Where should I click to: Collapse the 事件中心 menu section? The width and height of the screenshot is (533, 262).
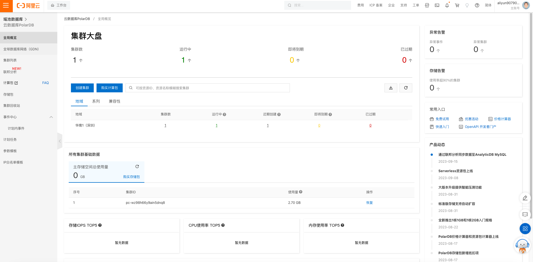point(51,117)
